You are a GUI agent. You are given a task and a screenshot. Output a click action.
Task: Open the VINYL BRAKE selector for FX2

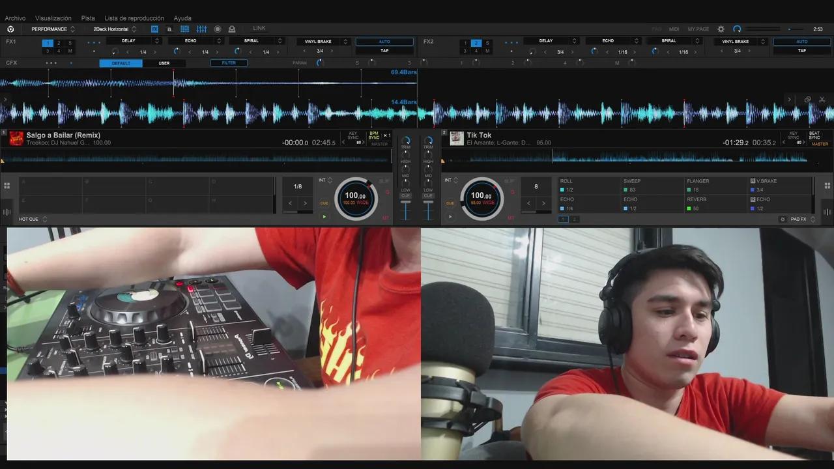tap(735, 41)
